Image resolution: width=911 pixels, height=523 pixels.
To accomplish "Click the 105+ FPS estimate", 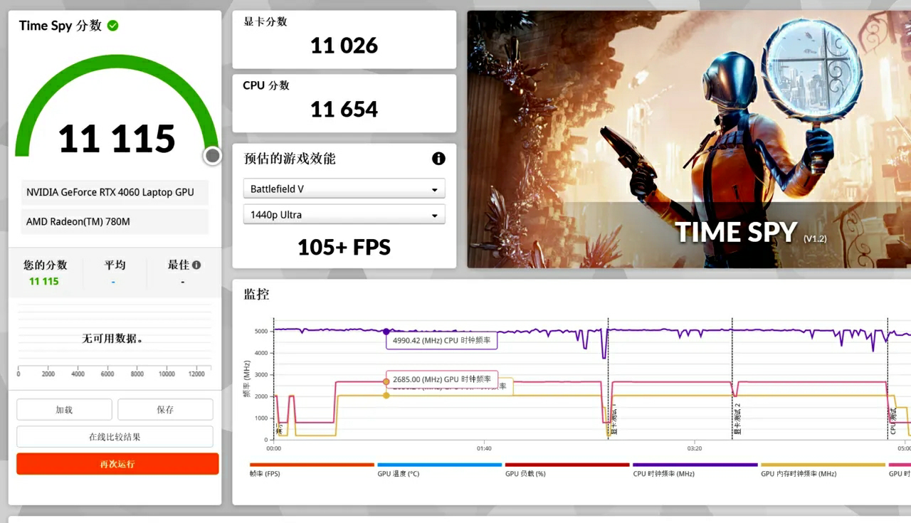I will [x=344, y=247].
